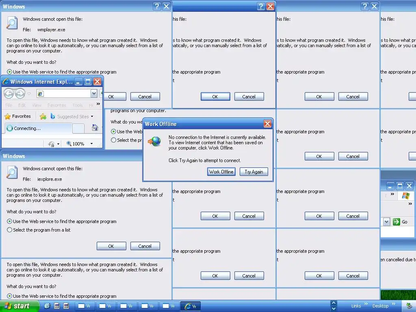Viewport: 416px width, 312px height.
Task: Click the Help question mark on wmplayer.exe dialog
Action: [157, 6]
